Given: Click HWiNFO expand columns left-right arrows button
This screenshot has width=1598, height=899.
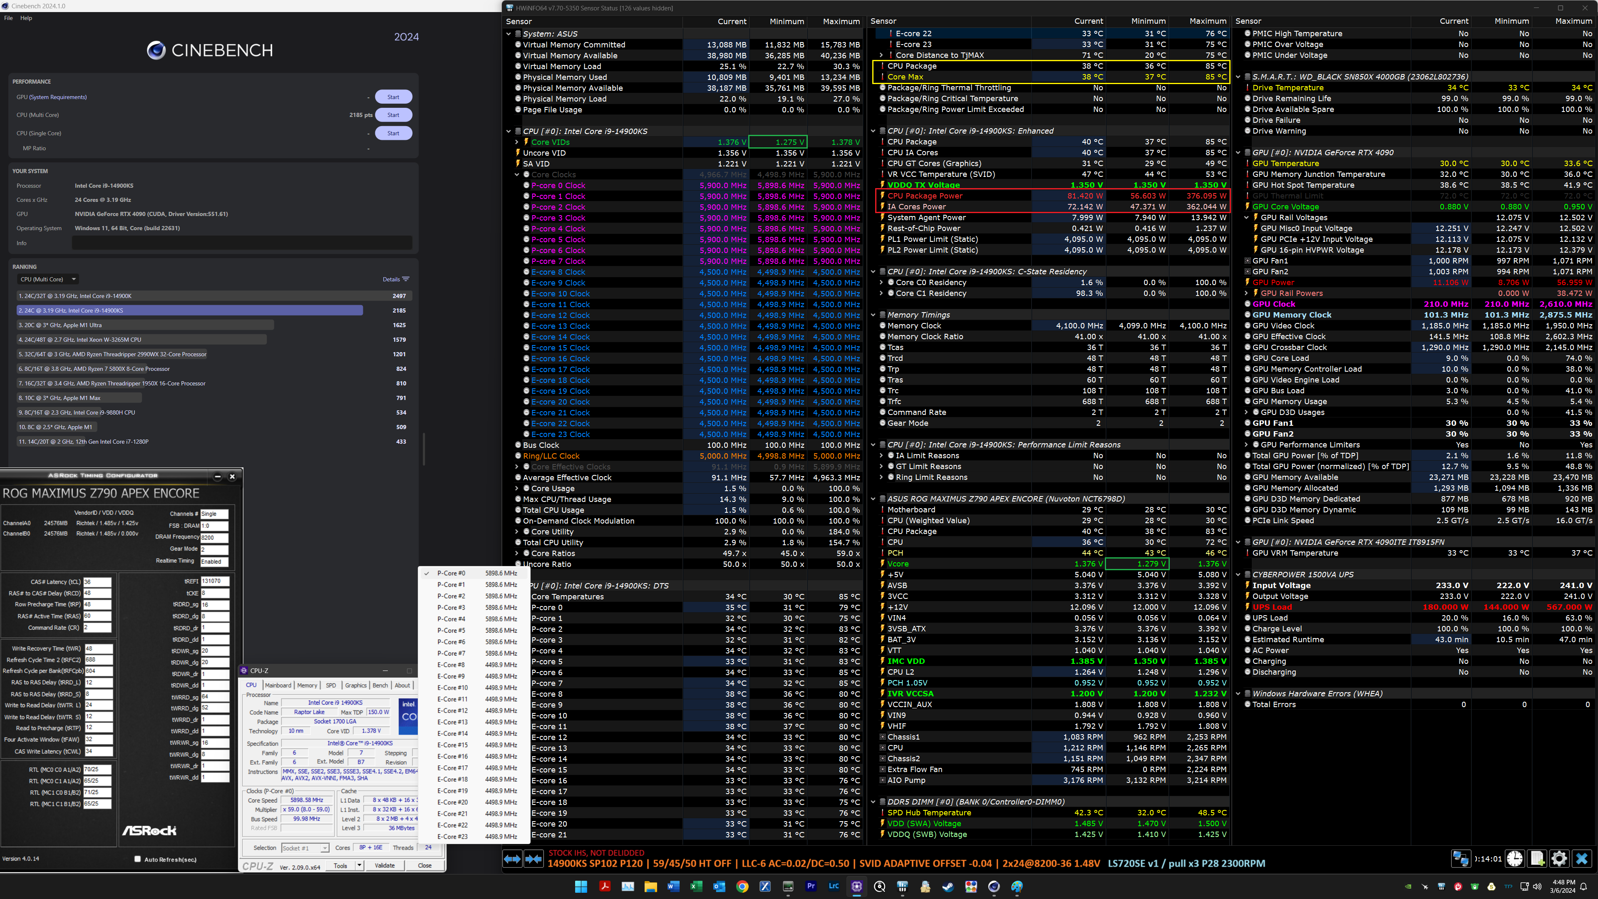Looking at the screenshot, I should 512,859.
